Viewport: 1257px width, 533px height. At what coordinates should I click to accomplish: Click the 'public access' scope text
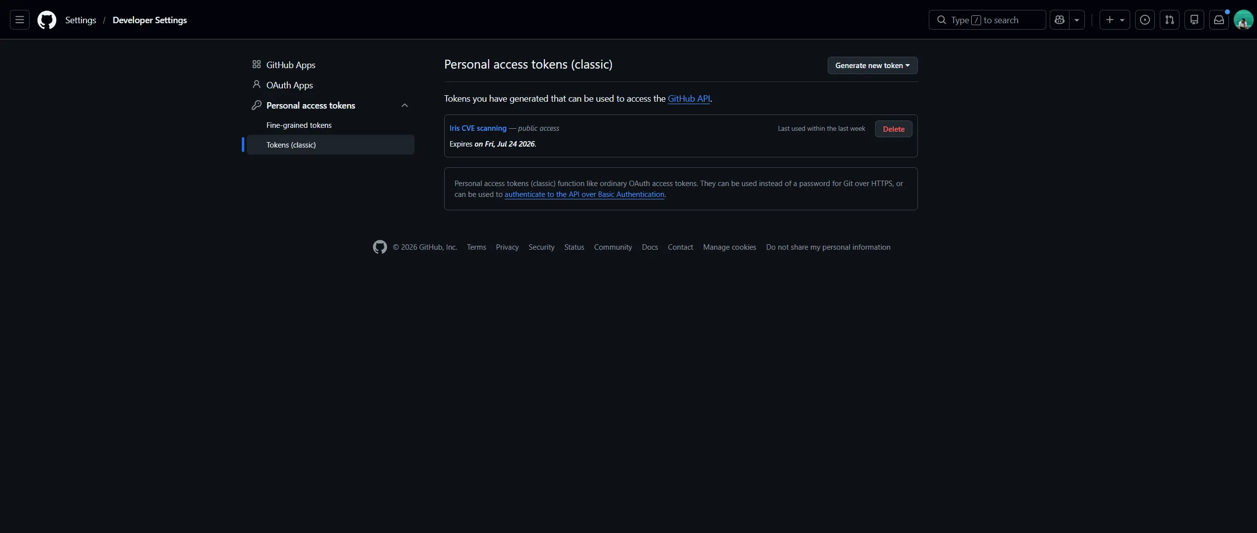(x=538, y=128)
